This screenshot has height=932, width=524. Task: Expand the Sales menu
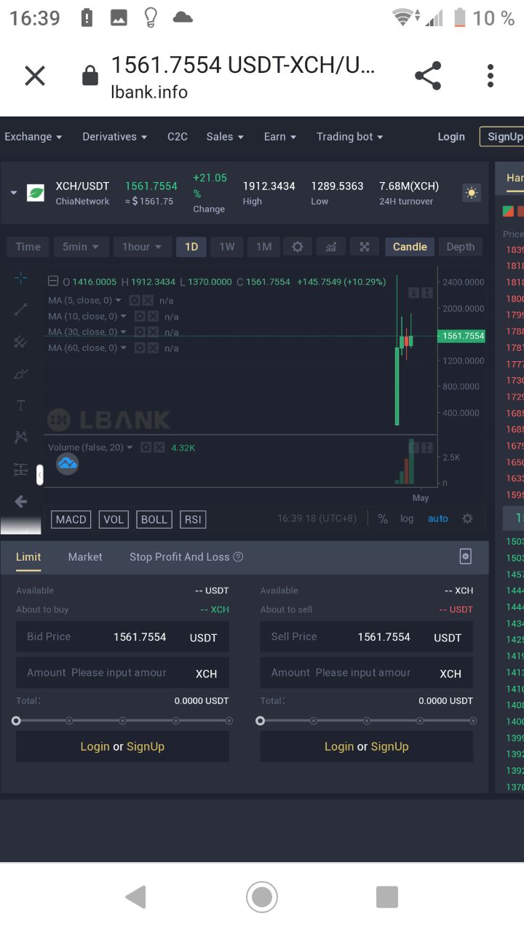[225, 137]
